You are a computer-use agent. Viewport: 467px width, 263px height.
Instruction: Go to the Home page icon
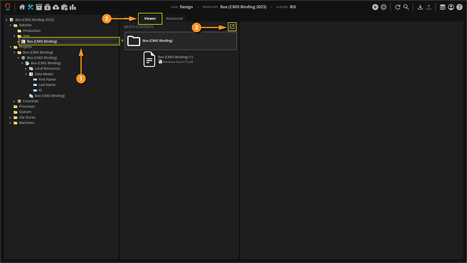tap(22, 7)
